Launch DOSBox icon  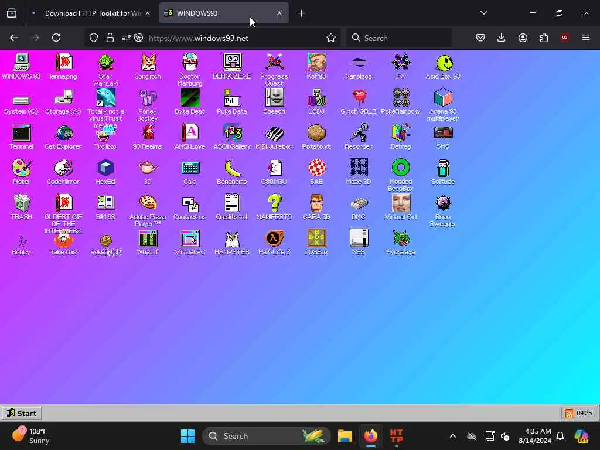coord(316,238)
